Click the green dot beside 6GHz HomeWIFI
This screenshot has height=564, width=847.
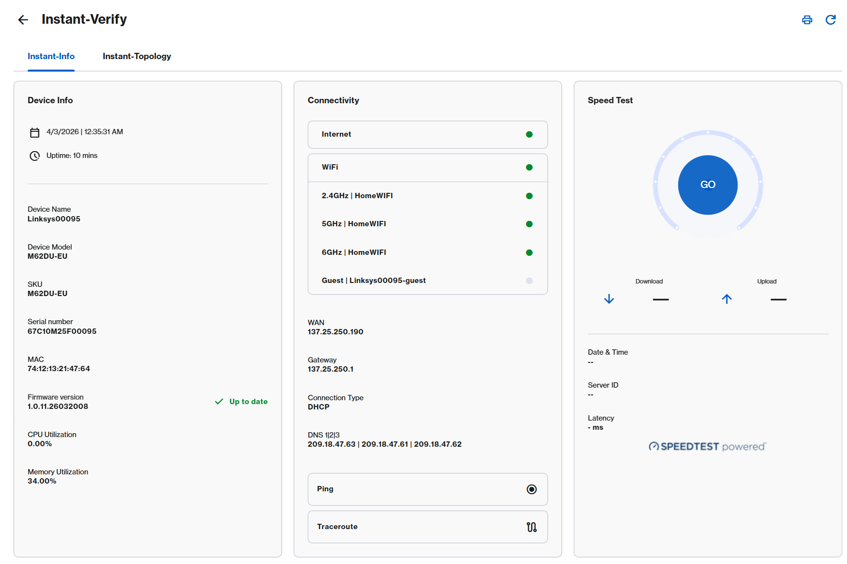(x=529, y=252)
